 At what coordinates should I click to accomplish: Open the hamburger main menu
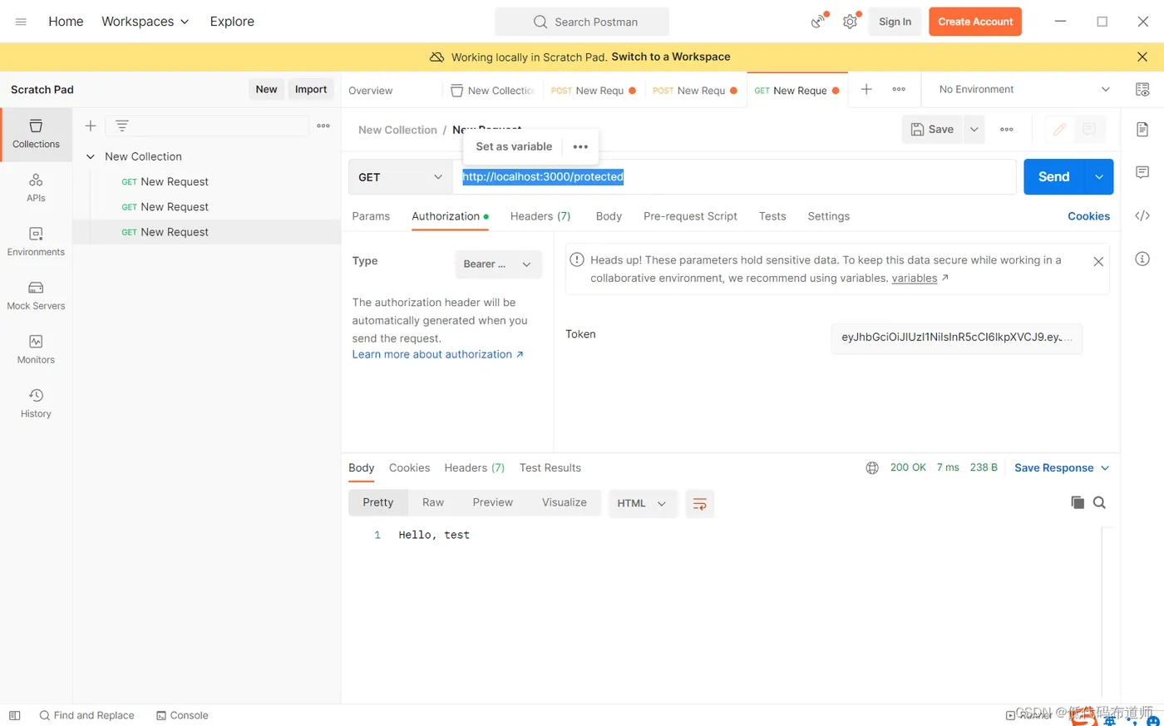[x=21, y=22]
